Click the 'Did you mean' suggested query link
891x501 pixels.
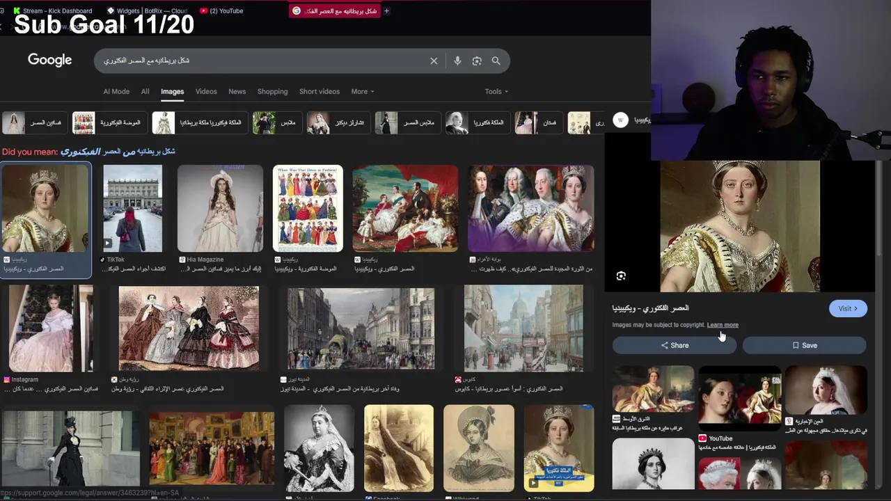tap(118, 152)
